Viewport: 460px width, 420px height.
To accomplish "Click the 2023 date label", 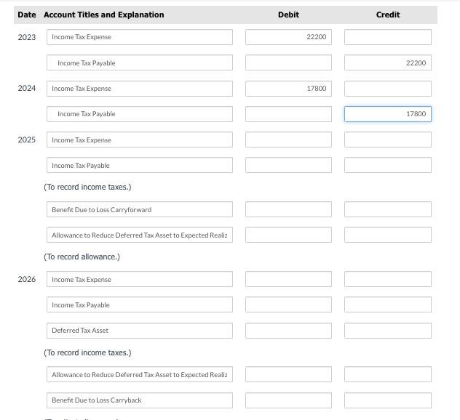I will (27, 37).
